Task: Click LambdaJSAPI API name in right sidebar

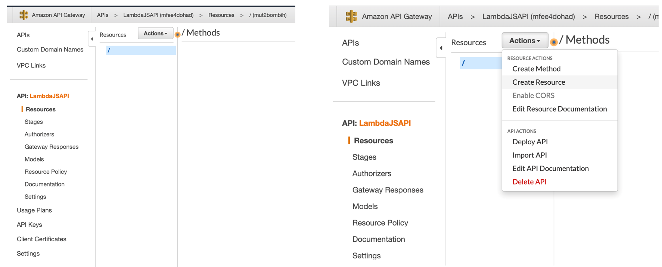Action: pyautogui.click(x=385, y=123)
